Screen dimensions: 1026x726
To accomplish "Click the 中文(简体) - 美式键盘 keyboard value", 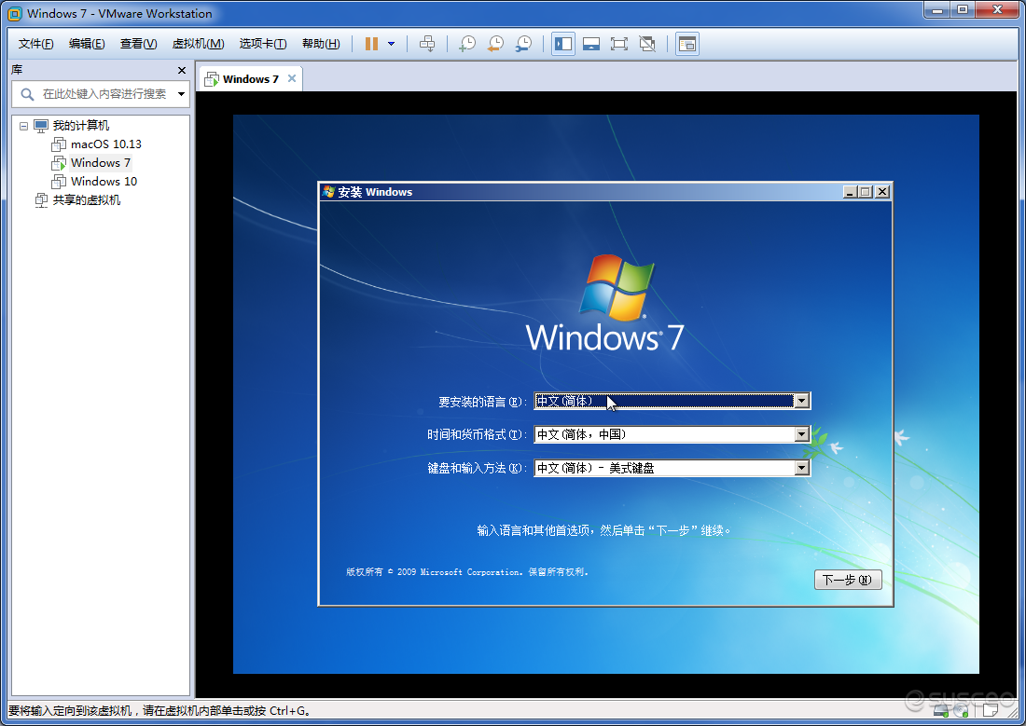I will [595, 468].
